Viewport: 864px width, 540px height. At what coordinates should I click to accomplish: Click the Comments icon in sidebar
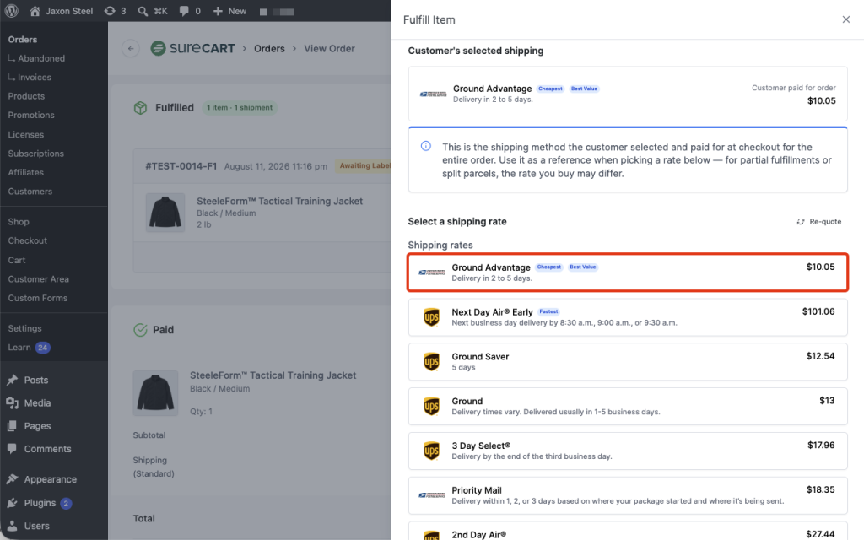click(x=12, y=449)
